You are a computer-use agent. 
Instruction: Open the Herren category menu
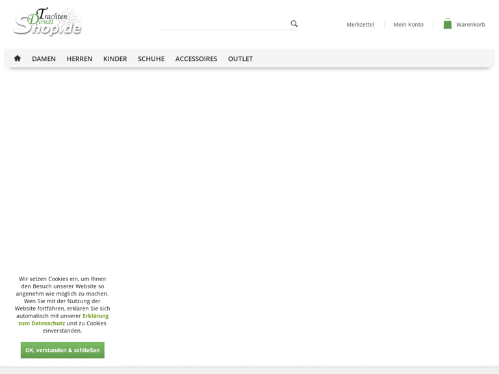pyautogui.click(x=79, y=58)
